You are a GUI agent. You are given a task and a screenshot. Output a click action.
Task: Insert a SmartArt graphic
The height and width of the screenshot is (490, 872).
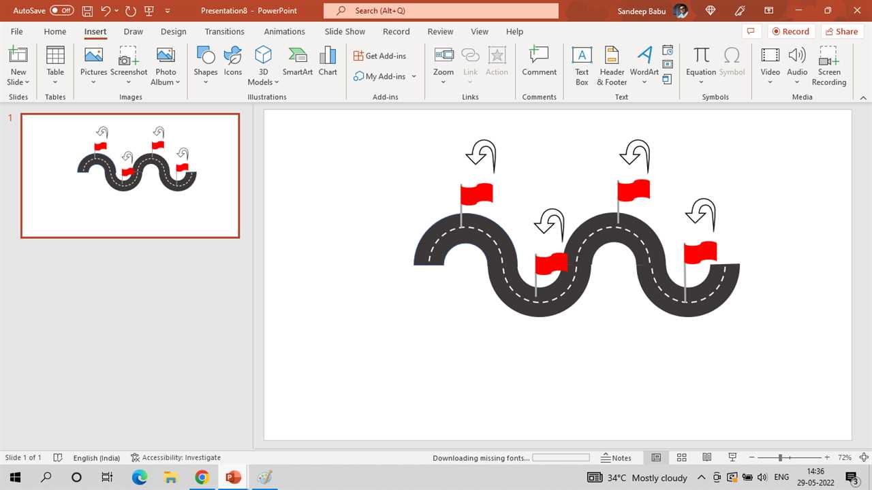coord(297,62)
